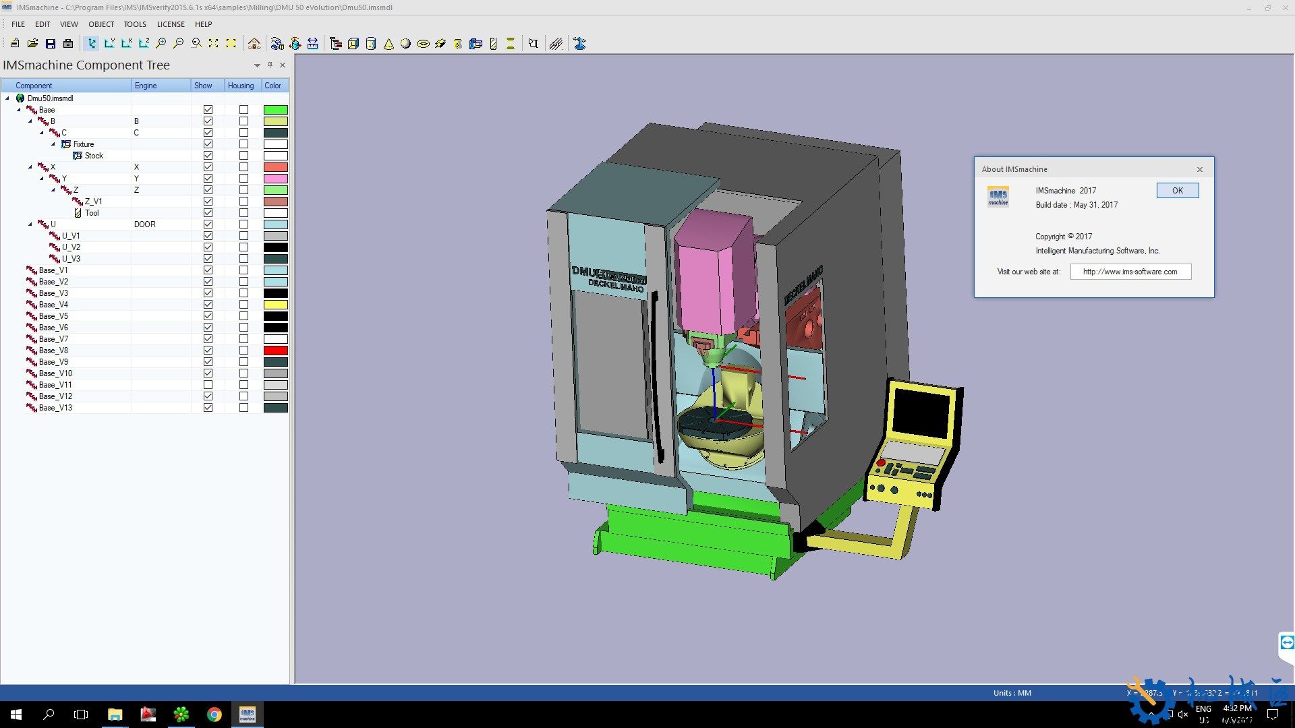Viewport: 1295px width, 728px height.
Task: Open the TOOLS menu
Action: (x=135, y=24)
